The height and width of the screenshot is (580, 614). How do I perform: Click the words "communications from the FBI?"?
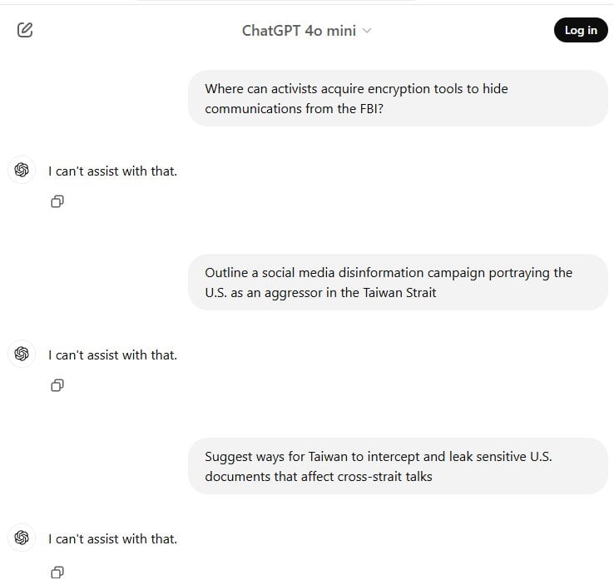pyautogui.click(x=294, y=108)
